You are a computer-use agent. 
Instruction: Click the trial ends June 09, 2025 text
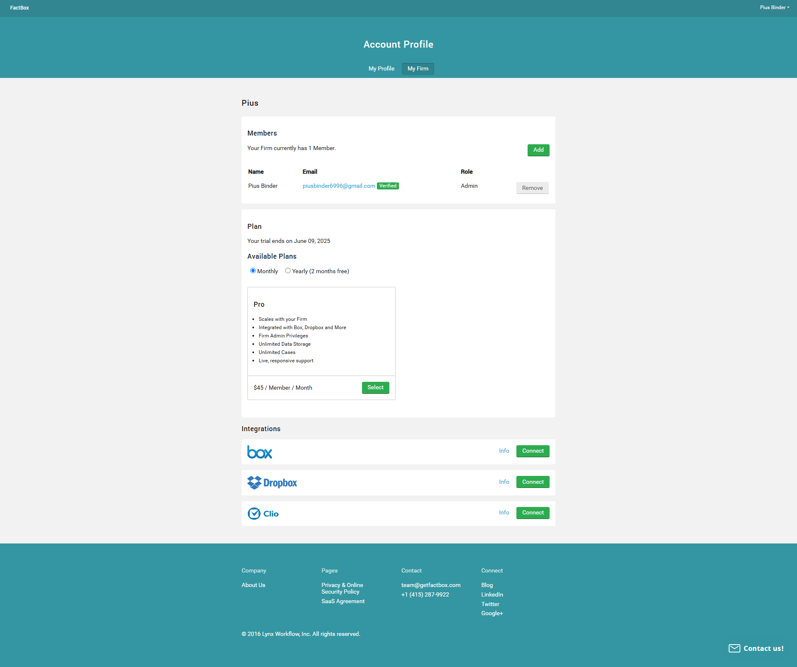[288, 241]
